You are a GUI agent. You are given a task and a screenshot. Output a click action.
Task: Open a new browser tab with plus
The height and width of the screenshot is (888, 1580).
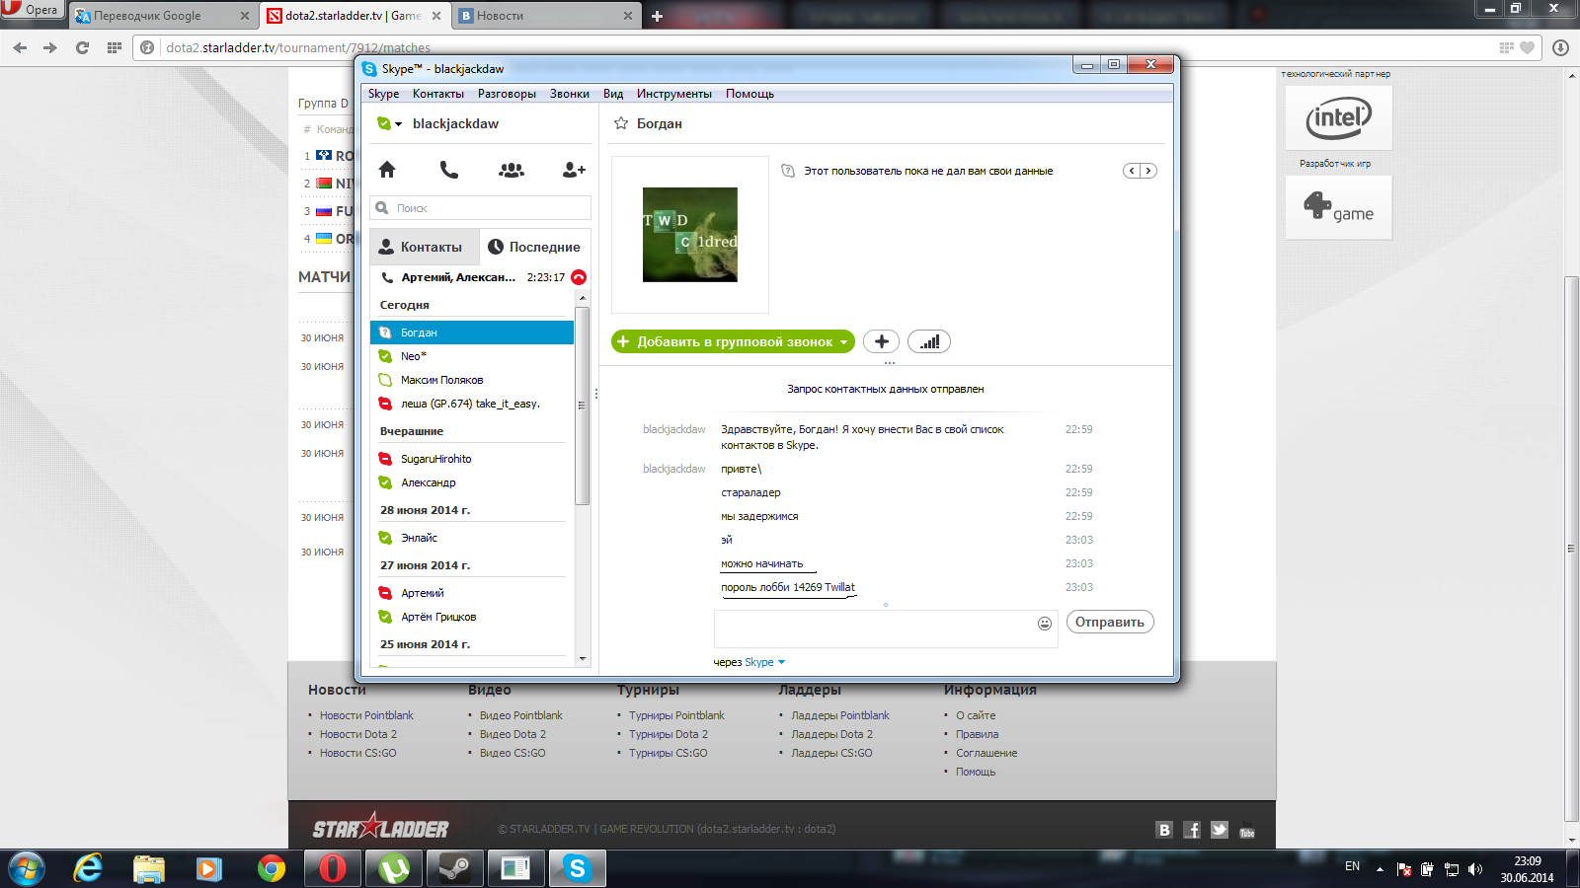[x=658, y=16]
